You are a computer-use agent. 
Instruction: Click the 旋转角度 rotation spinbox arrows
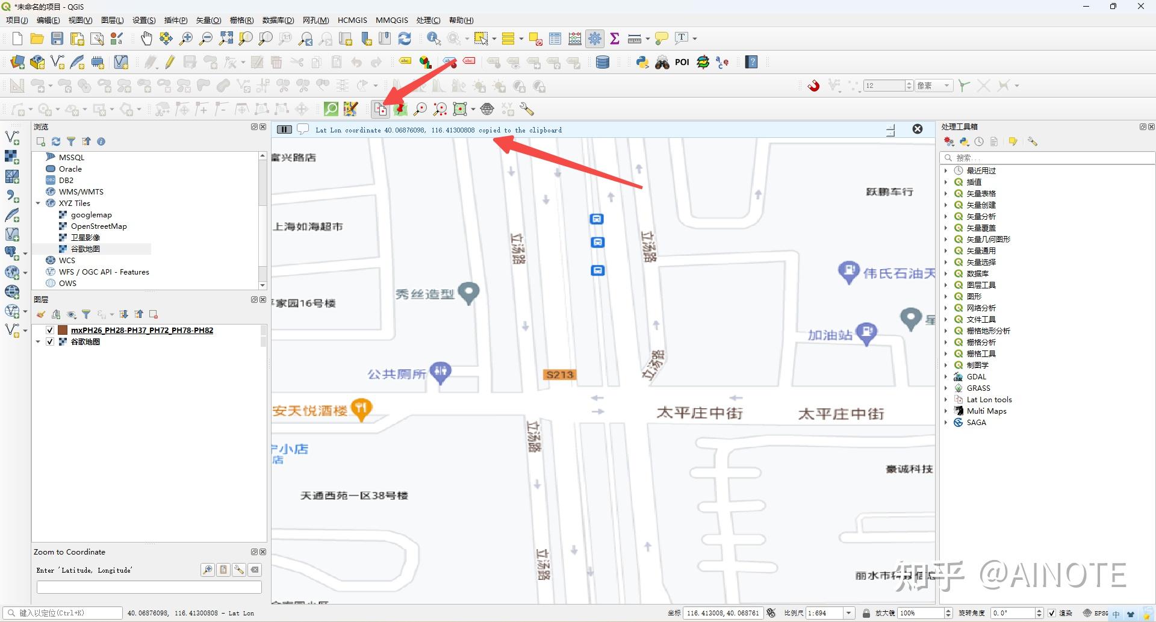click(x=1039, y=613)
